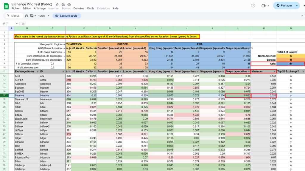The width and height of the screenshot is (305, 171).
Task: Click the print icon in toolbar
Action: (26, 16)
